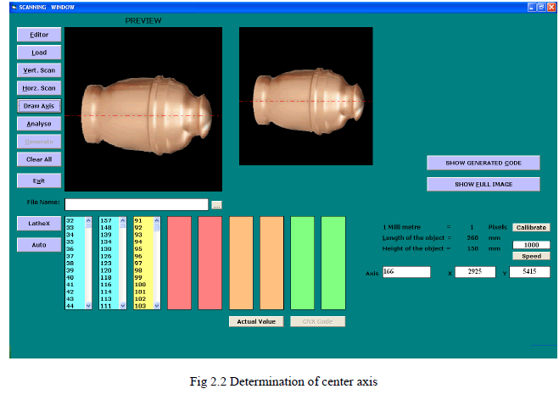Image resolution: width=559 pixels, height=400 pixels.
Task: Open file browse ellipsis button
Action: [216, 204]
